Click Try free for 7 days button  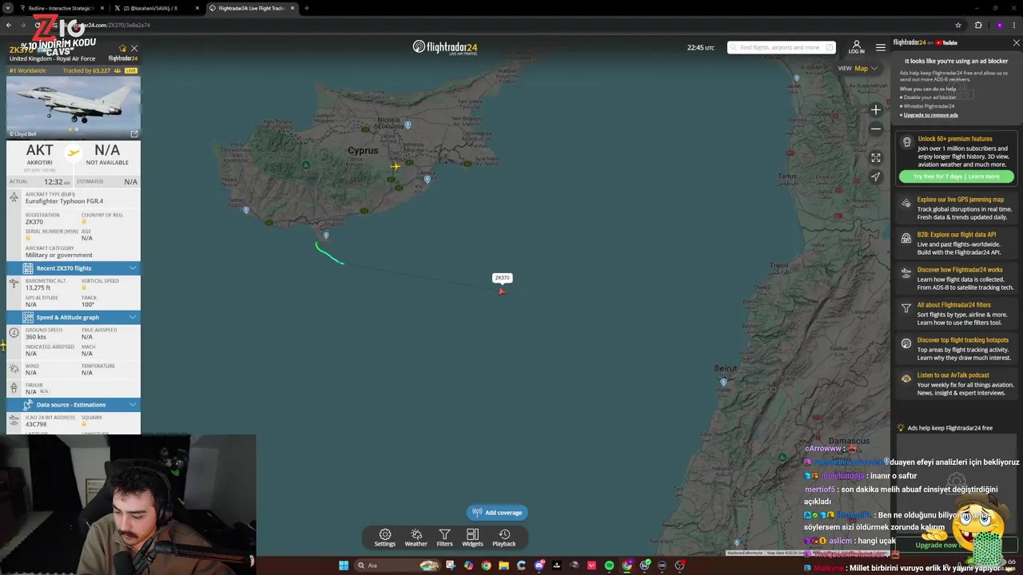coord(956,176)
